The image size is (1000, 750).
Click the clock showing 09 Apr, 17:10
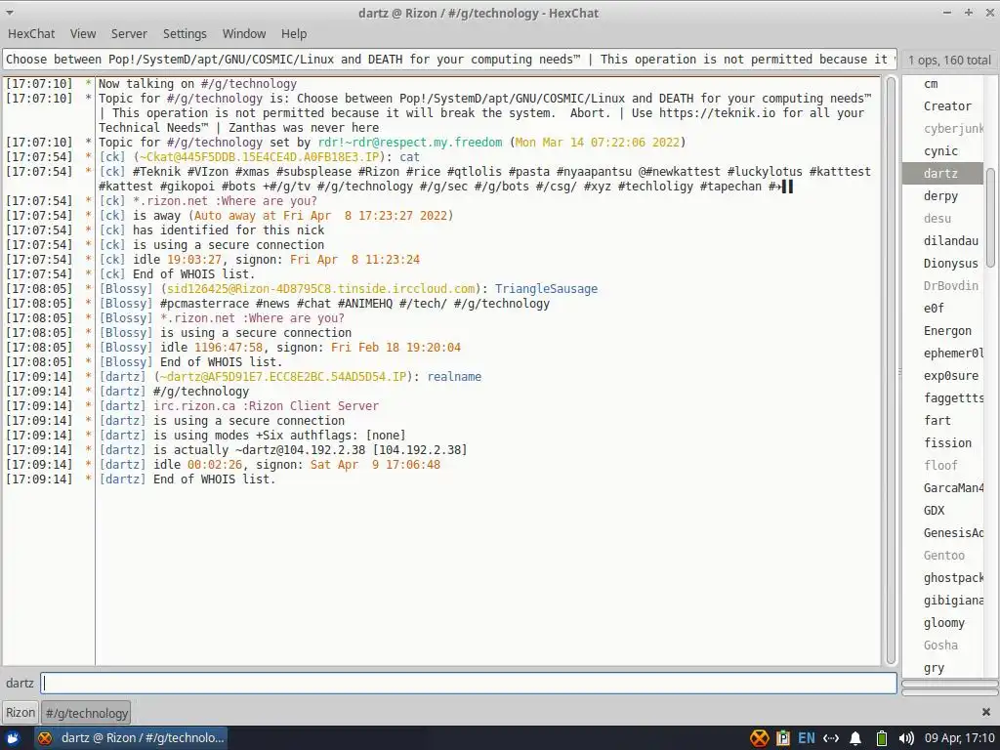click(x=960, y=738)
